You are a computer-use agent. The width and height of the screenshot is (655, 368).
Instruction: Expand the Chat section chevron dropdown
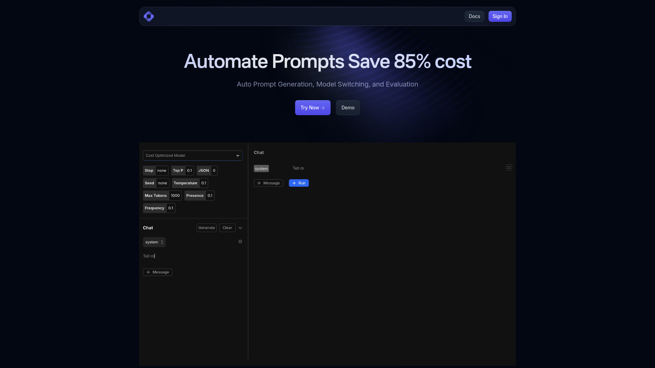[240, 228]
